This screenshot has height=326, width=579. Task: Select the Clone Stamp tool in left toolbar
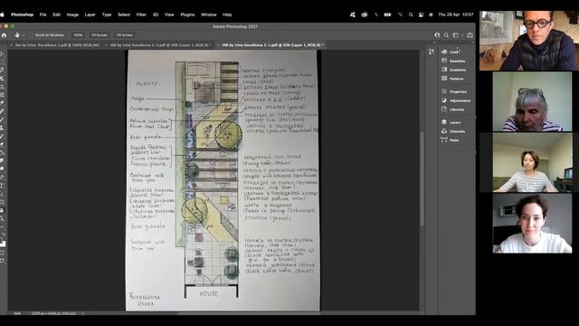(2, 128)
